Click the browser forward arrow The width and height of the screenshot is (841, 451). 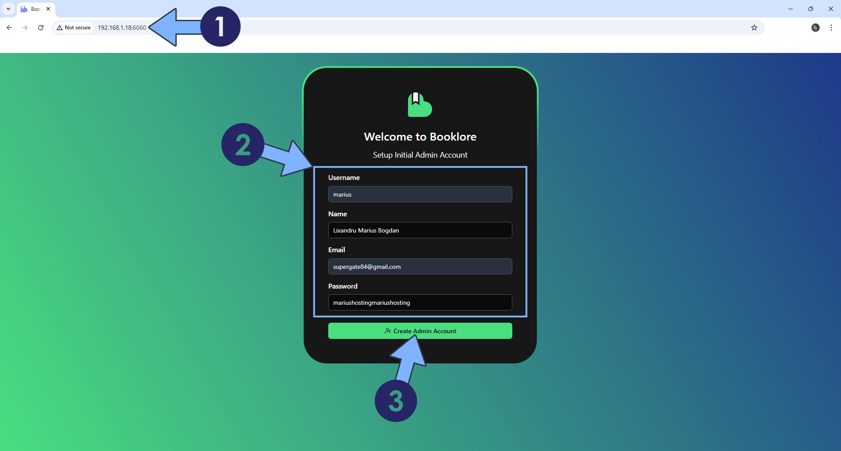[25, 28]
